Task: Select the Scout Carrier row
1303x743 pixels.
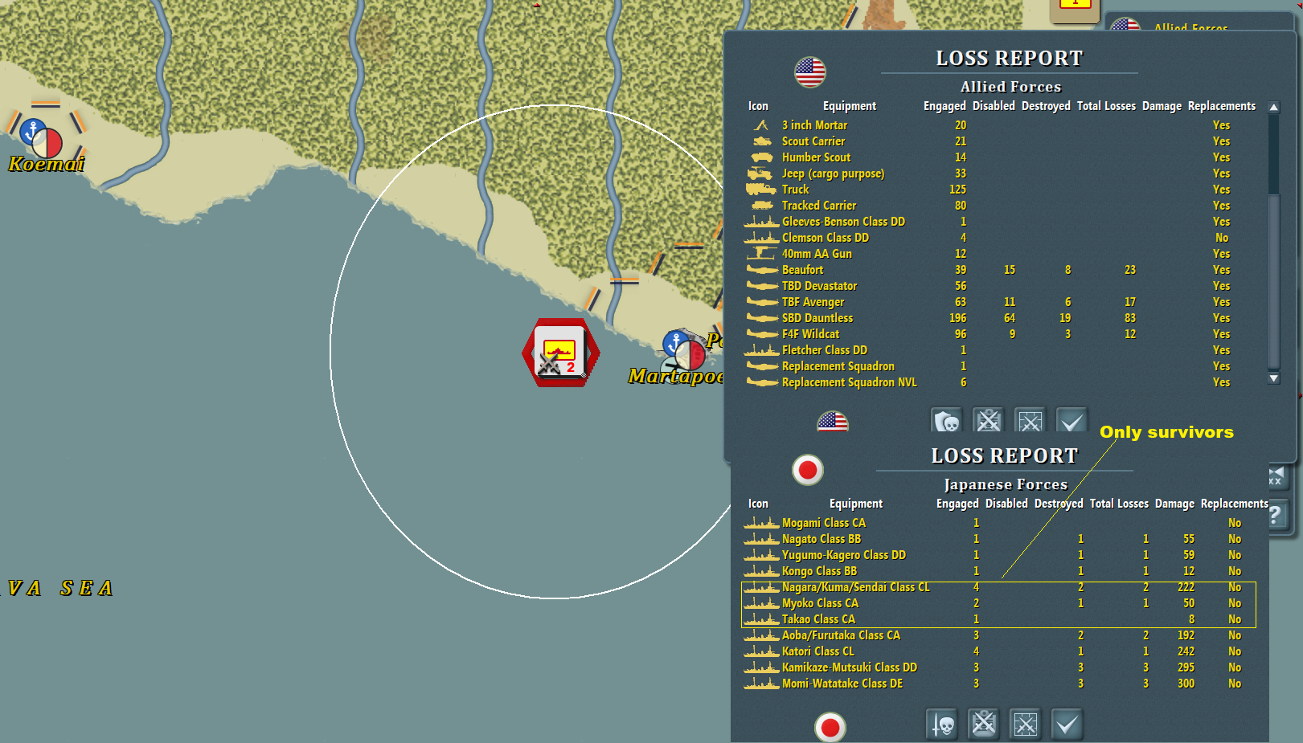Action: 1002,141
